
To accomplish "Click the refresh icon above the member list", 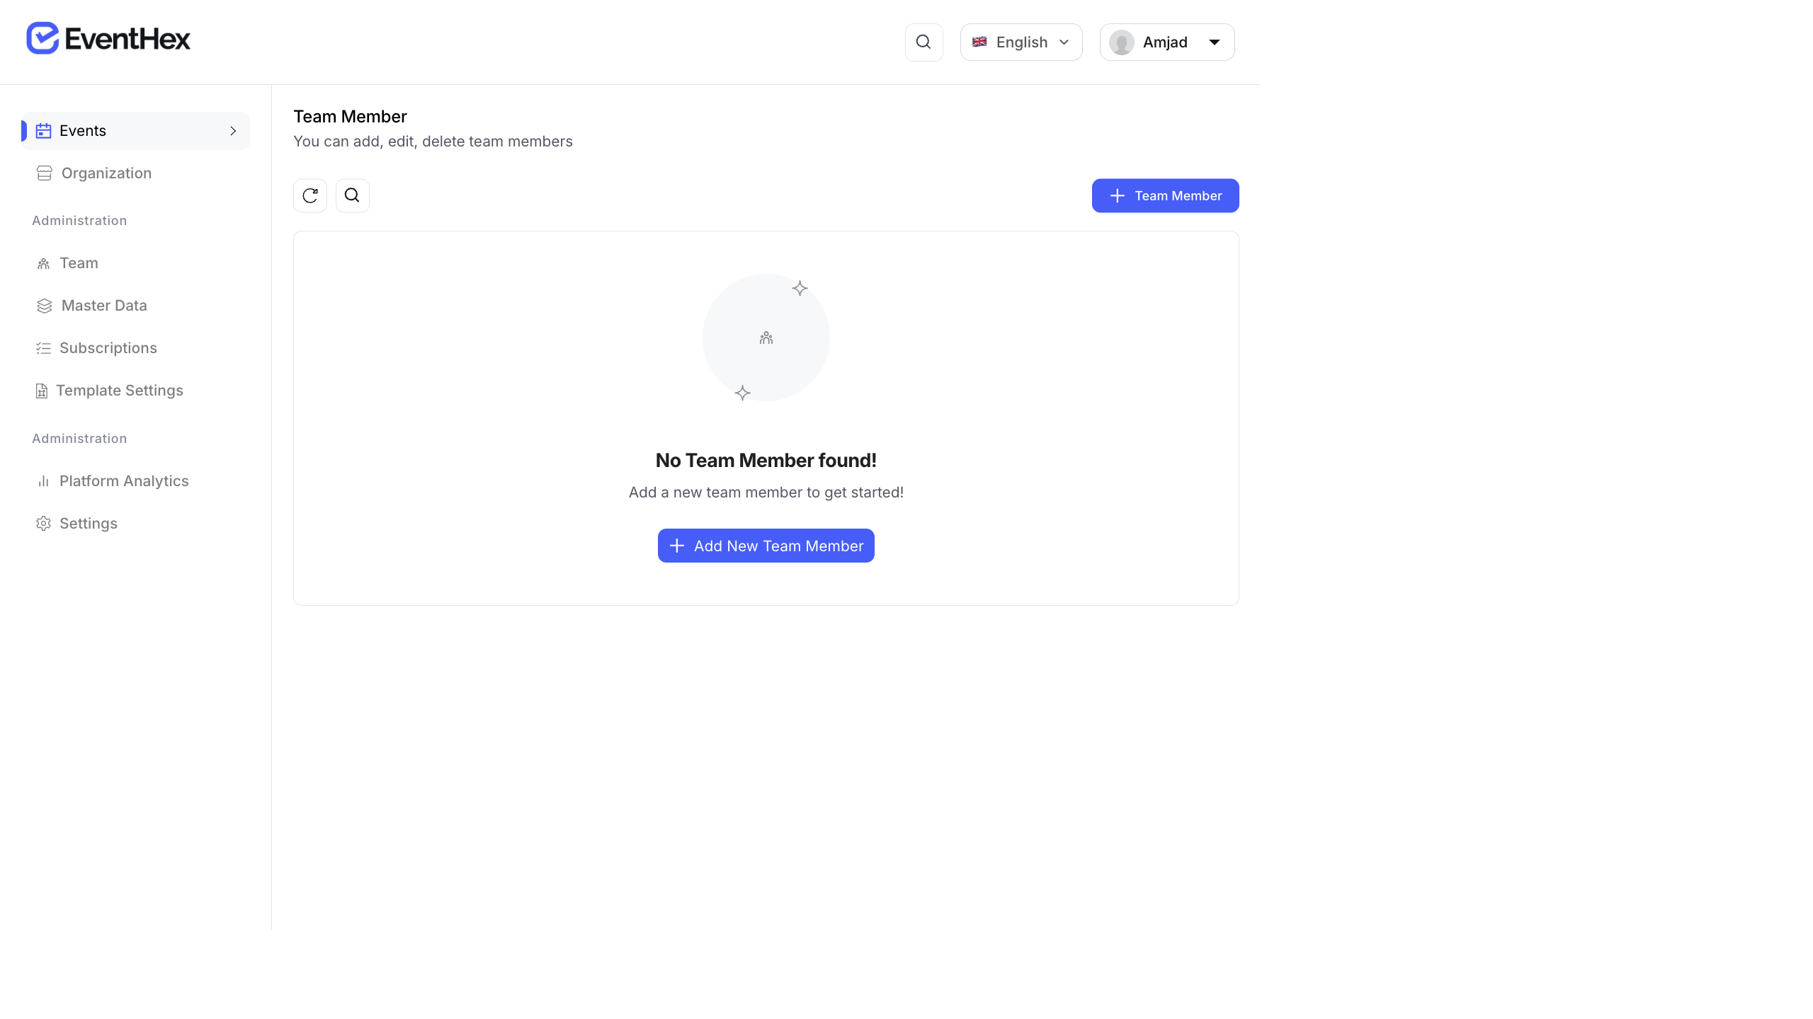I will click(x=310, y=195).
